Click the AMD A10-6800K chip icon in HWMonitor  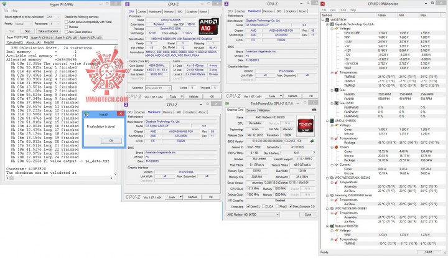point(332,121)
